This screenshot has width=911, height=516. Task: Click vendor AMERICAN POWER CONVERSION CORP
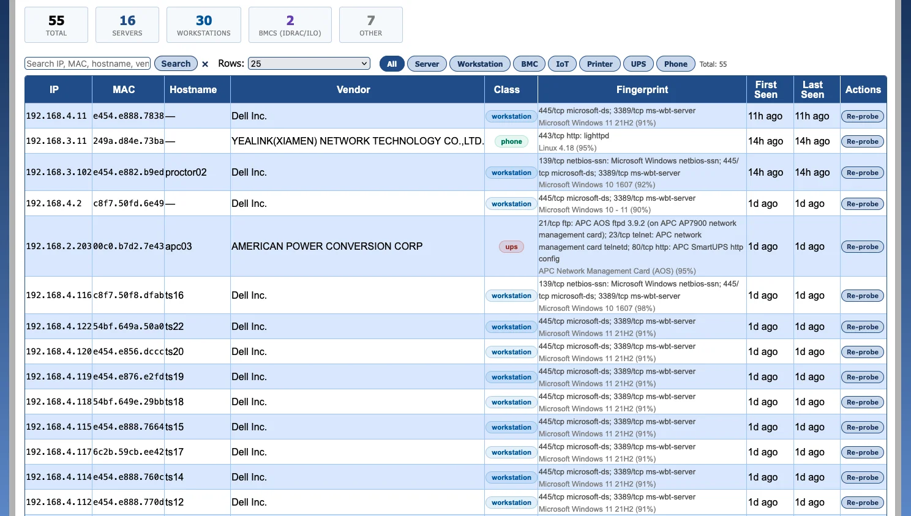point(327,246)
